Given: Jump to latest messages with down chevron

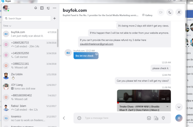Looking at the screenshot, I should click(179, 107).
